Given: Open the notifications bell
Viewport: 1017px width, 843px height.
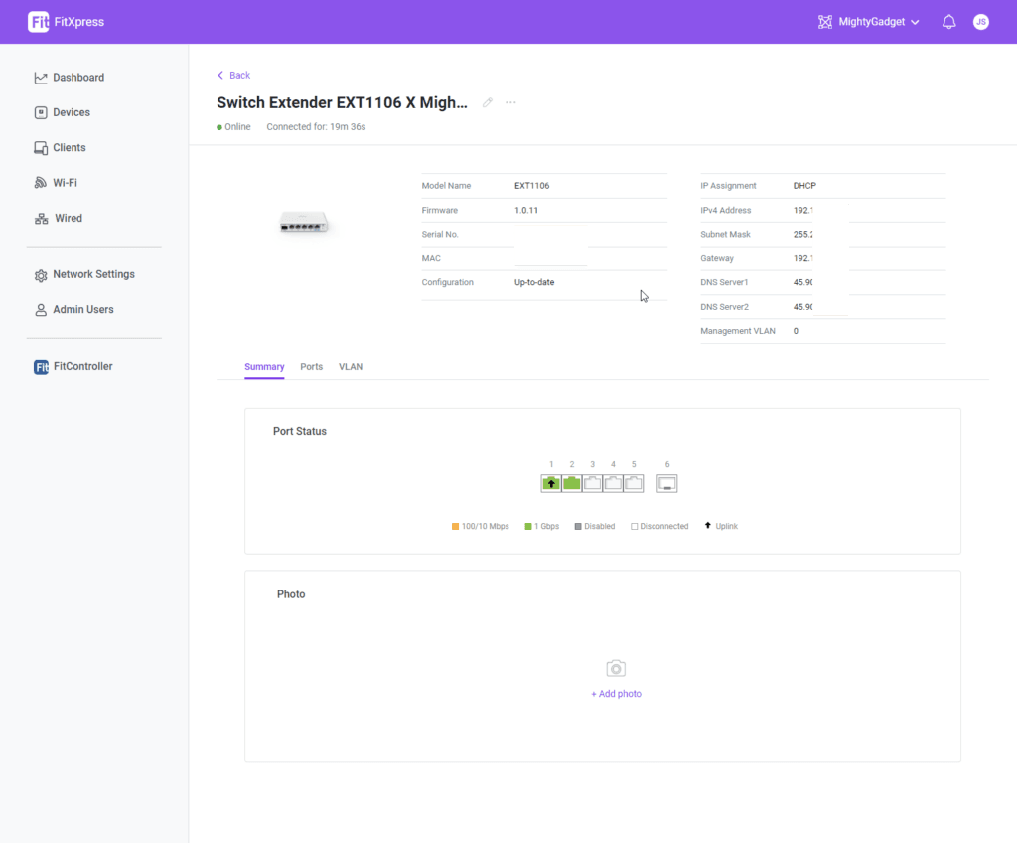Looking at the screenshot, I should click(x=949, y=22).
